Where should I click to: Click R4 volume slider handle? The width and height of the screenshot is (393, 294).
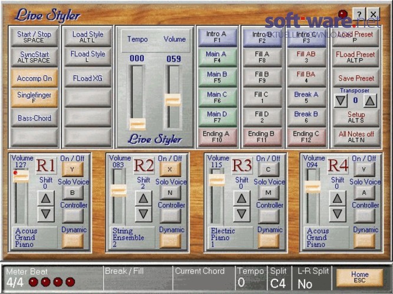[x=312, y=186]
